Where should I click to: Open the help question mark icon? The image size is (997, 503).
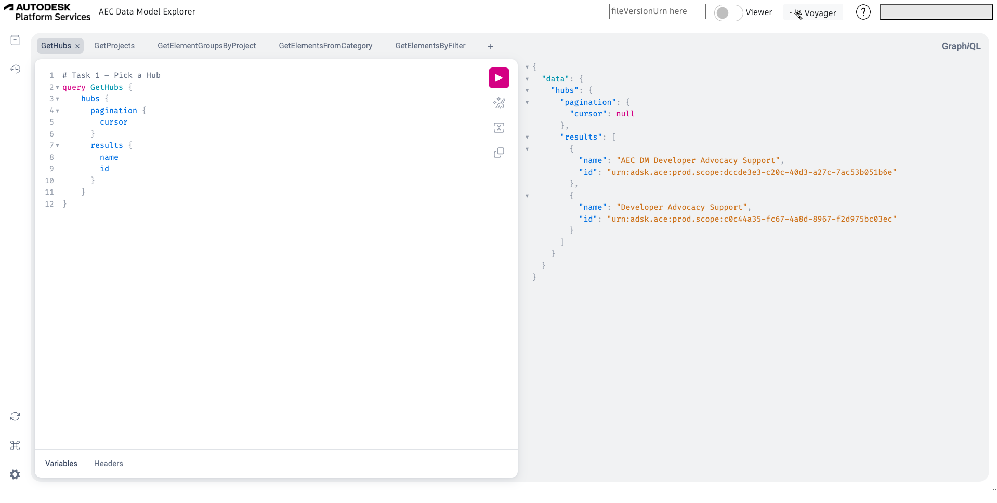point(863,12)
